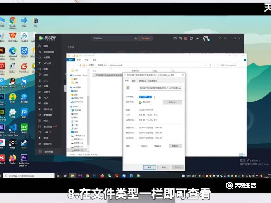Image resolution: width=271 pixels, height=203 pixels.
Task: Click the 高级 button in Properties attributes
Action: pos(175,146)
